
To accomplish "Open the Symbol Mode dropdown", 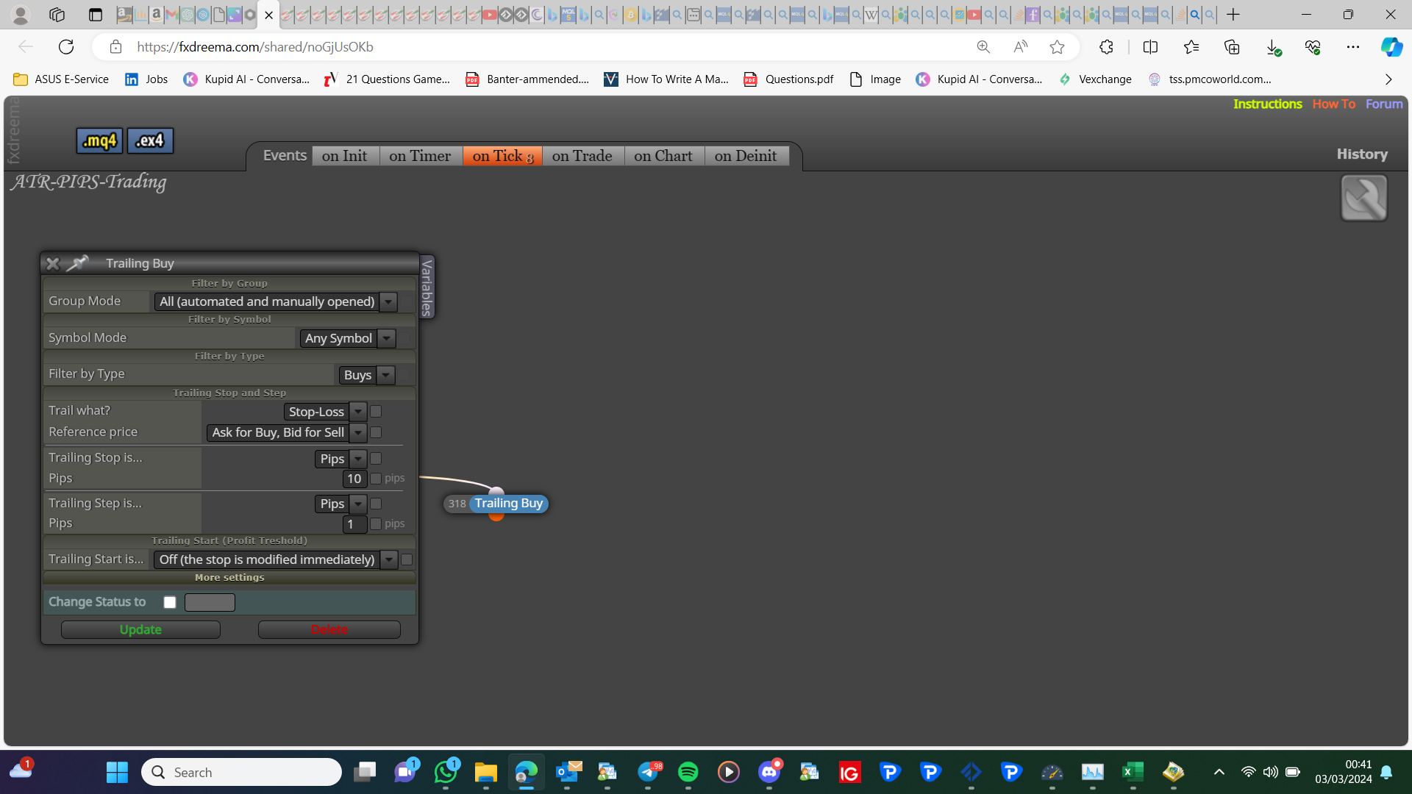I will 347,338.
